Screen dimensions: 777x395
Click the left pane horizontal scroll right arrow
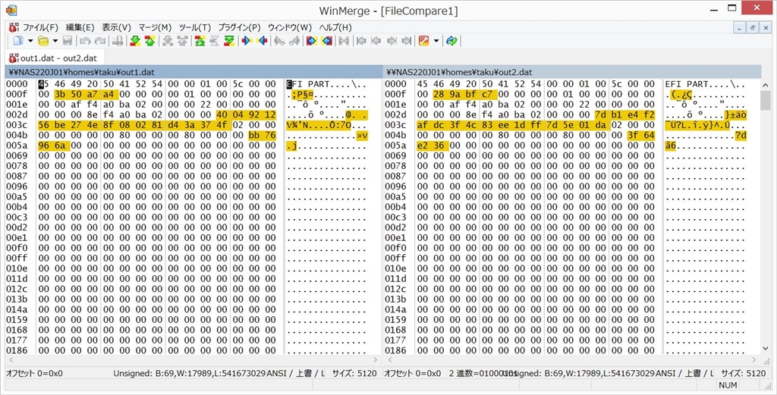(375, 360)
